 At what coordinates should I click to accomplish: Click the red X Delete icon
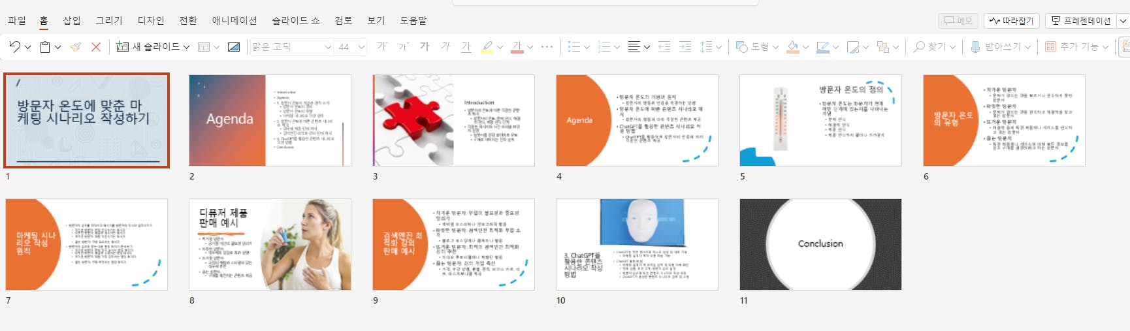(96, 47)
